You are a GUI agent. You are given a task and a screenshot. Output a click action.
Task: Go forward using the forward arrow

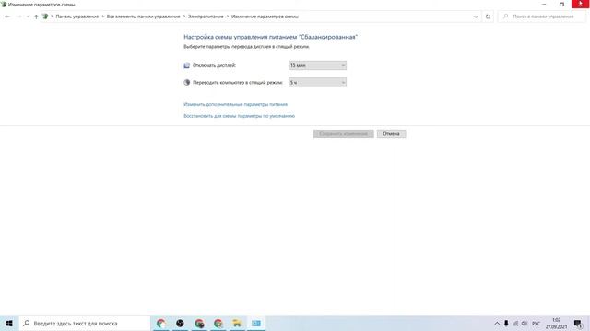point(18,17)
